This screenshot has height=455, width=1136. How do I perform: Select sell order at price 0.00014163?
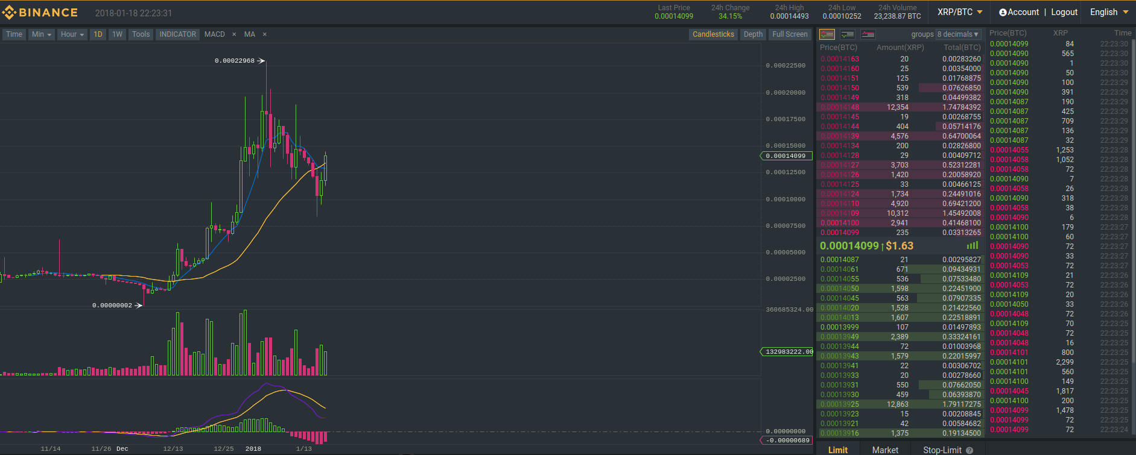901,59
